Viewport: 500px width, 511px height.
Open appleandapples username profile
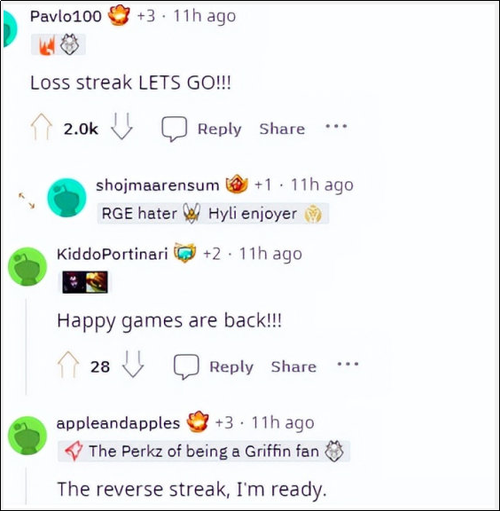(118, 423)
